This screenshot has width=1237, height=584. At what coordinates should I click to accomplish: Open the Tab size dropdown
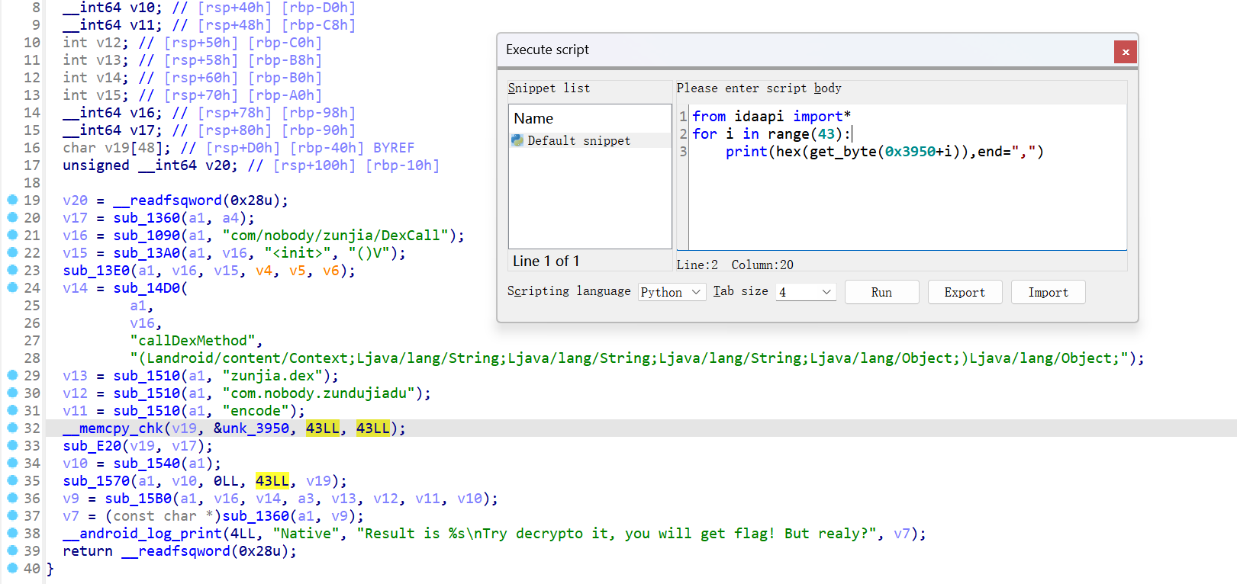point(806,292)
